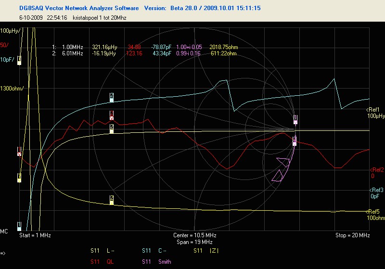Click the Ref3 0pF reference indicator
385x269 pixels.
(376, 193)
